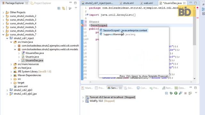Choose SuppressWarnings proposal
205x115 pixels.
pyautogui.click(x=118, y=34)
